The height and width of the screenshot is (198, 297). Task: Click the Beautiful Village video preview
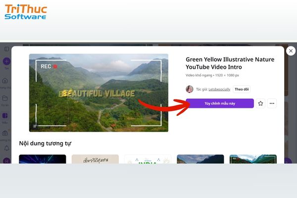point(99,93)
